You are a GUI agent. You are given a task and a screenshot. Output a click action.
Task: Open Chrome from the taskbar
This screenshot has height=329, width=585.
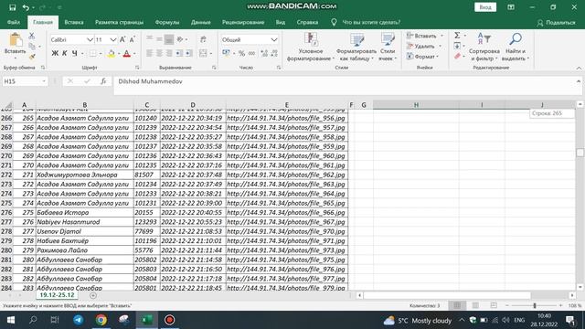101,320
